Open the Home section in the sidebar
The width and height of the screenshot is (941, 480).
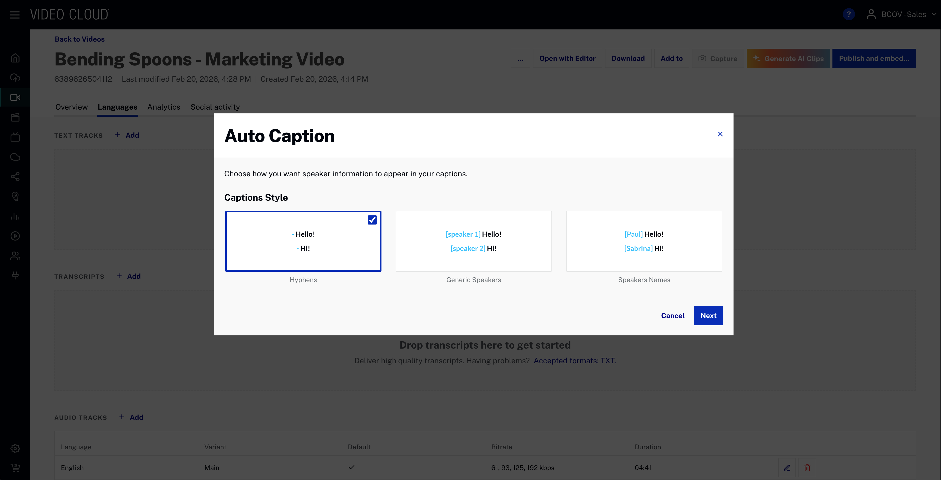pos(15,58)
